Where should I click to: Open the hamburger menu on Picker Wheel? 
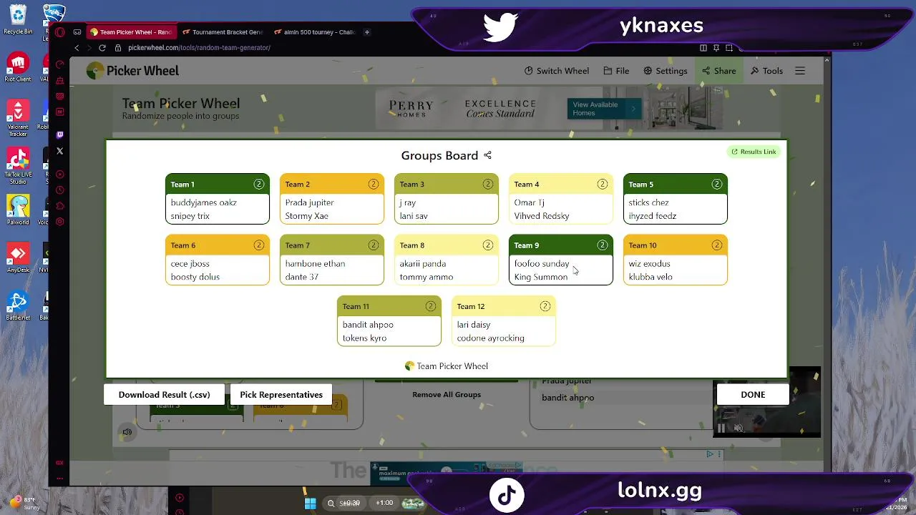point(800,71)
